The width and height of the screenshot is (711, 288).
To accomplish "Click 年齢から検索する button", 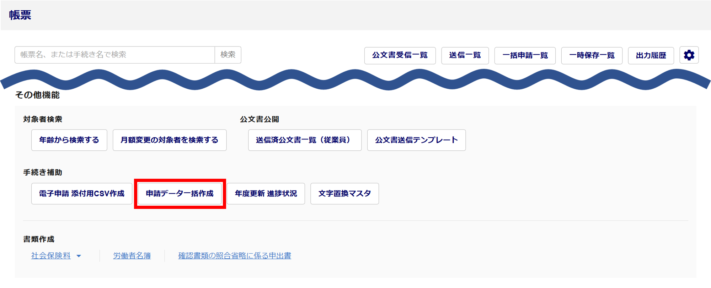I will [69, 140].
